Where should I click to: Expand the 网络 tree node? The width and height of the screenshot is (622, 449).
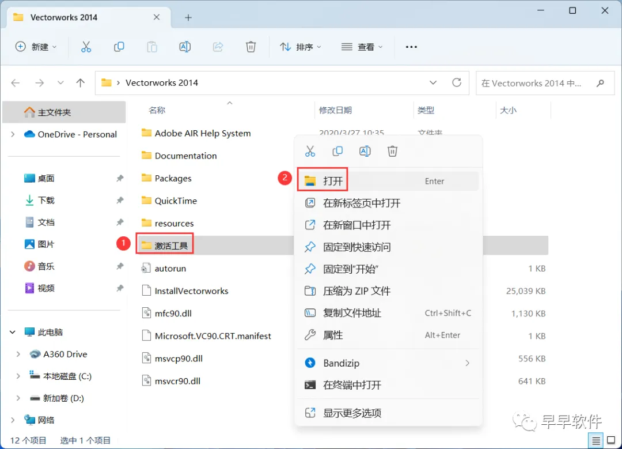(13, 420)
